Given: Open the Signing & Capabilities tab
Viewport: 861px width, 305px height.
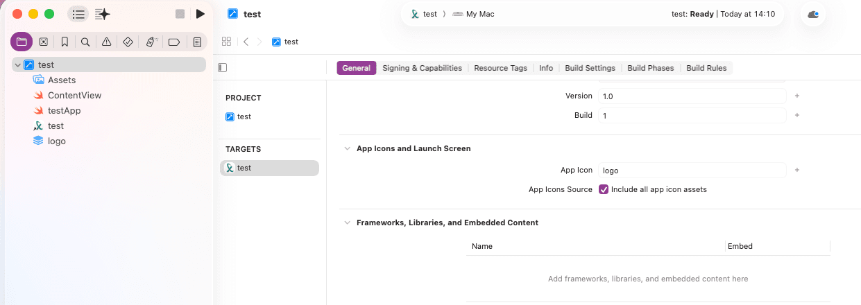Looking at the screenshot, I should click(x=422, y=68).
